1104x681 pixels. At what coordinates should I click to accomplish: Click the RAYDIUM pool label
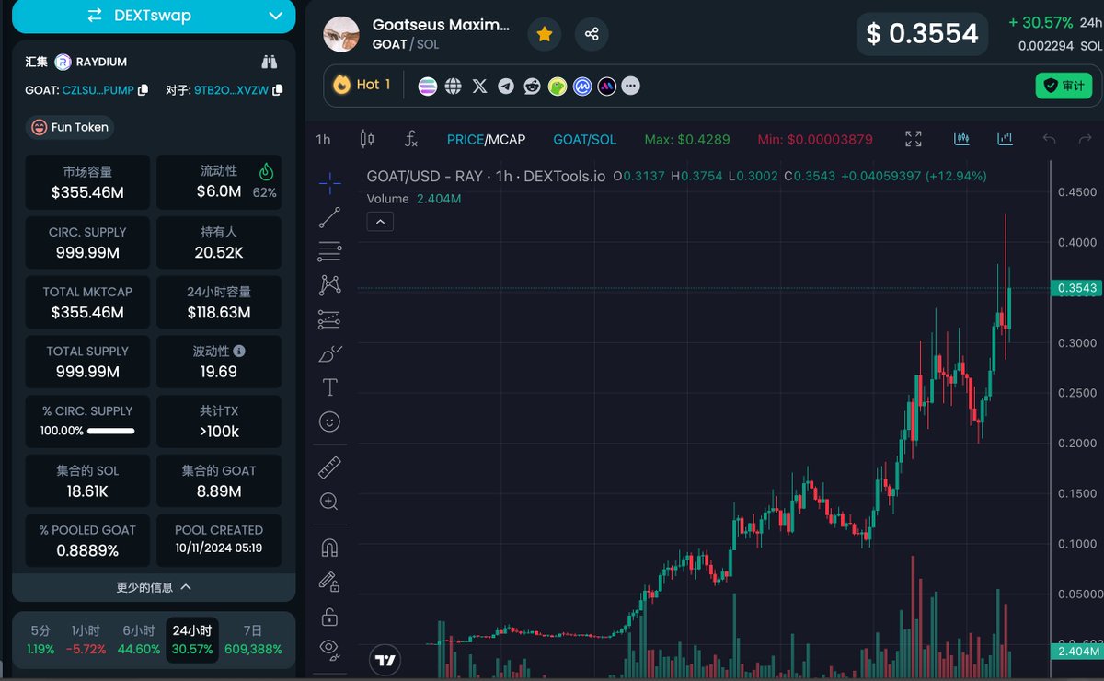pos(101,62)
